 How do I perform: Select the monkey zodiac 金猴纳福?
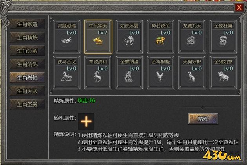(x=129, y=73)
